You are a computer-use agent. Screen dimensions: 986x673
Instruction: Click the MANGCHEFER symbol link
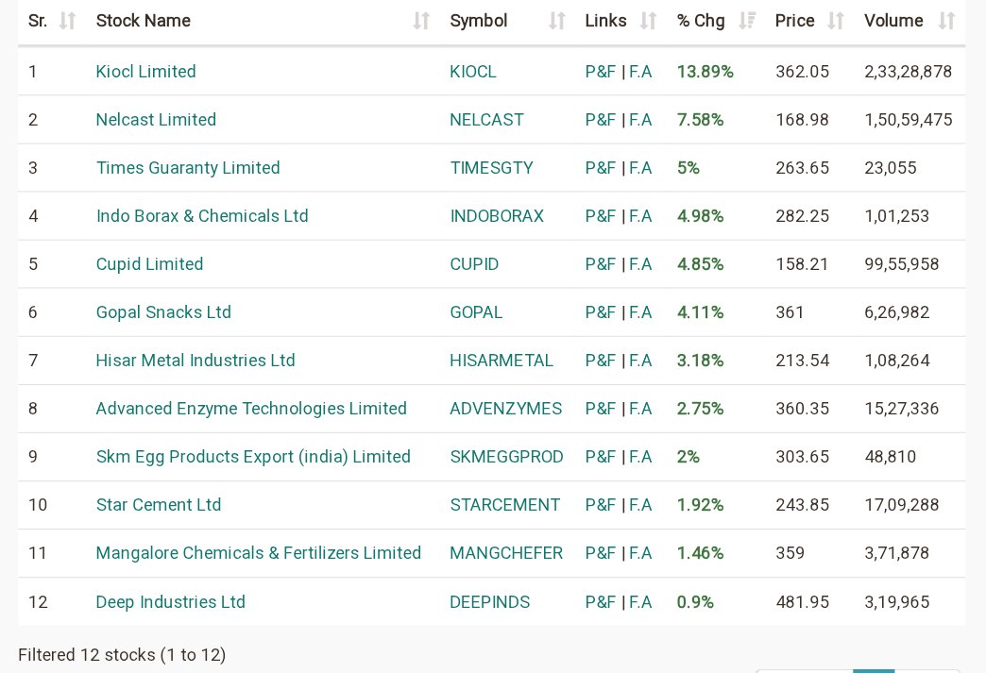tap(506, 553)
